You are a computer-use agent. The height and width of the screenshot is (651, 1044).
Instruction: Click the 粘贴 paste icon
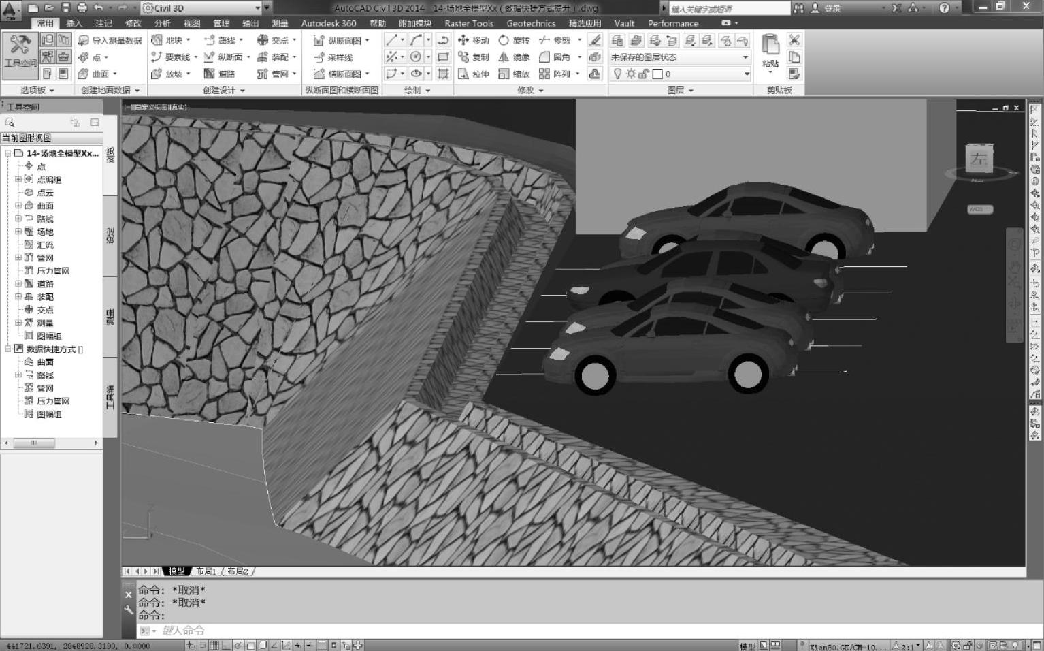tap(770, 46)
